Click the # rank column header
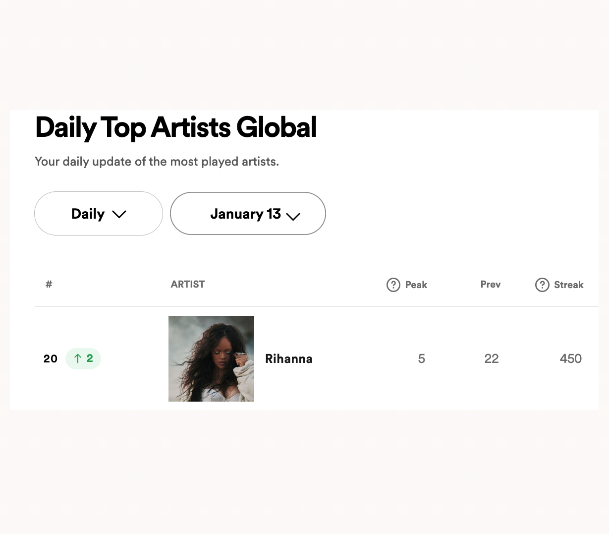 (x=48, y=284)
